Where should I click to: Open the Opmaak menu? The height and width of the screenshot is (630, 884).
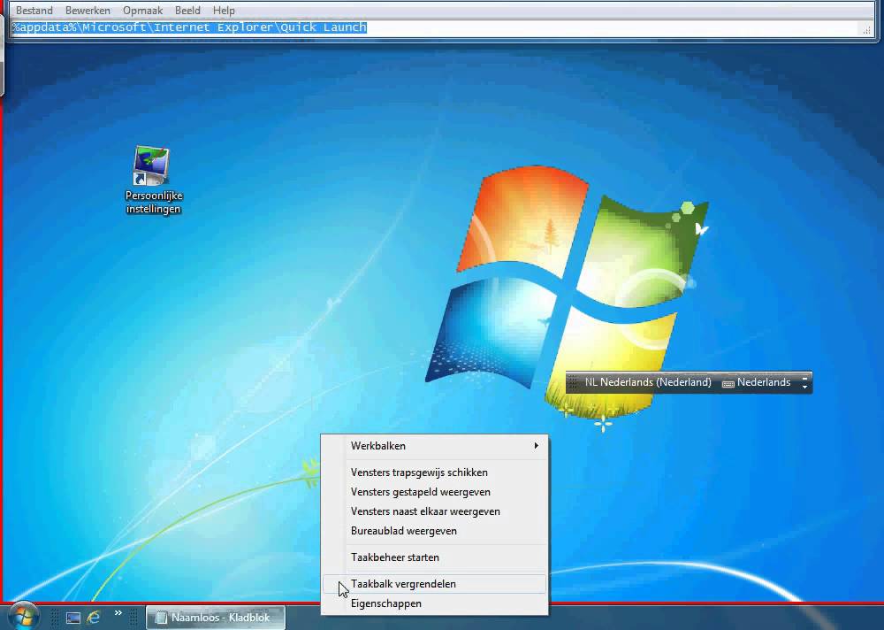coord(142,10)
